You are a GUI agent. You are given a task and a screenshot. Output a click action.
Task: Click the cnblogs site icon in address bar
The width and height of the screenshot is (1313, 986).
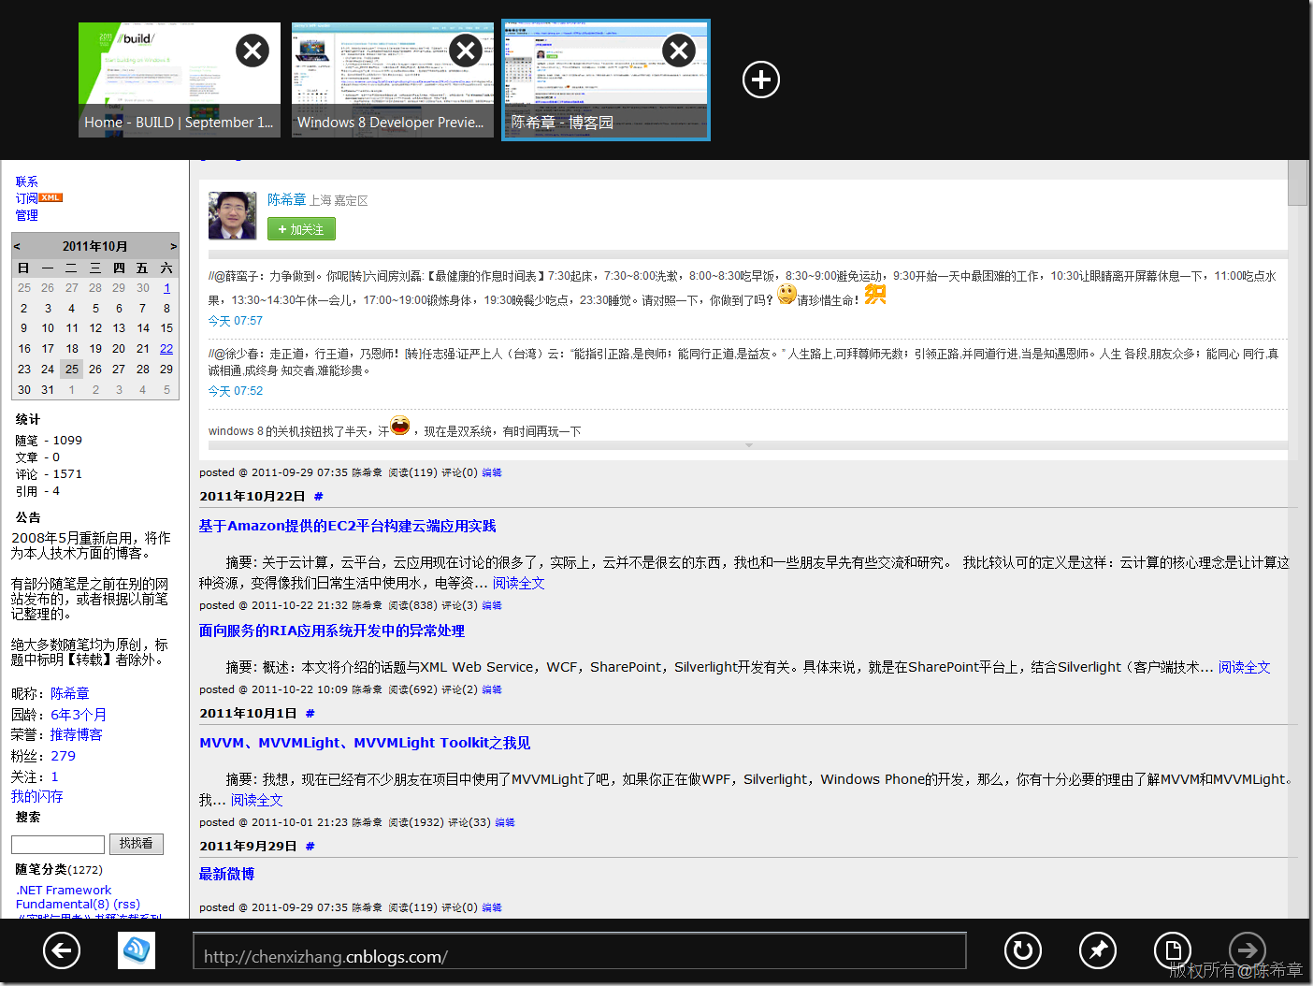[x=137, y=951]
